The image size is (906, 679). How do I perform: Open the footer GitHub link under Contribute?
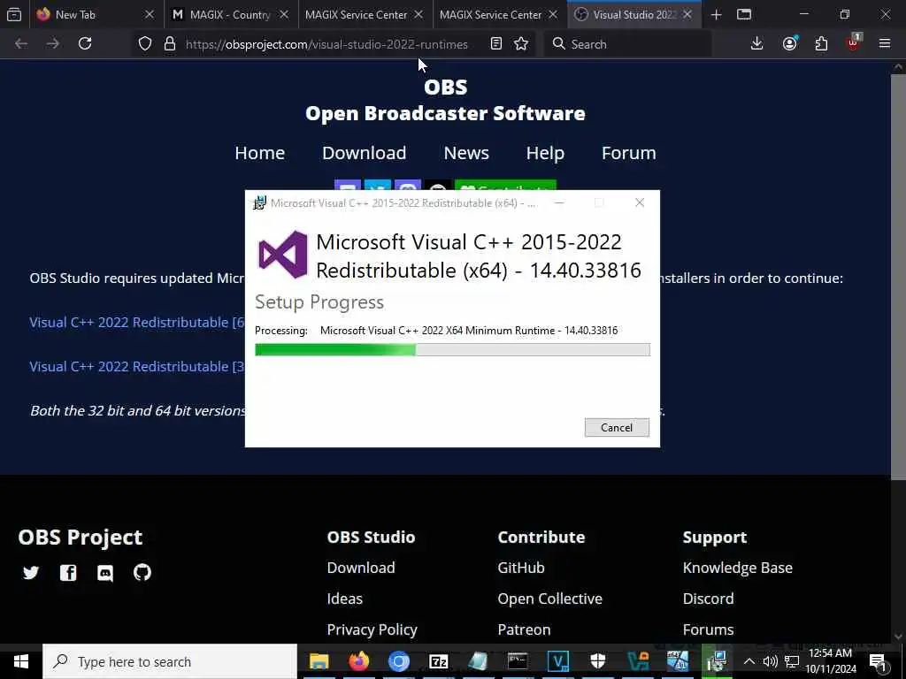(x=521, y=568)
